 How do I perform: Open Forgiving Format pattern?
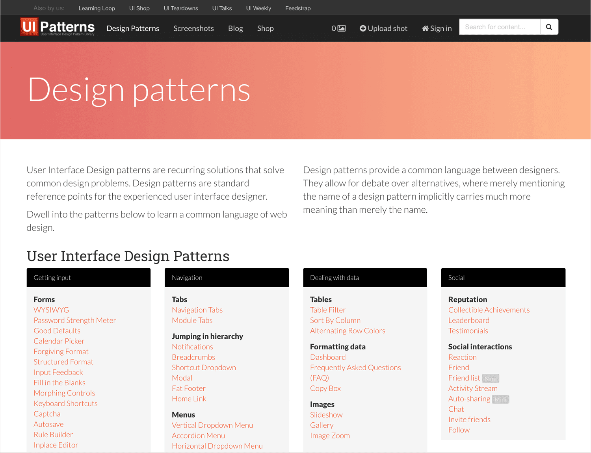[x=61, y=351]
